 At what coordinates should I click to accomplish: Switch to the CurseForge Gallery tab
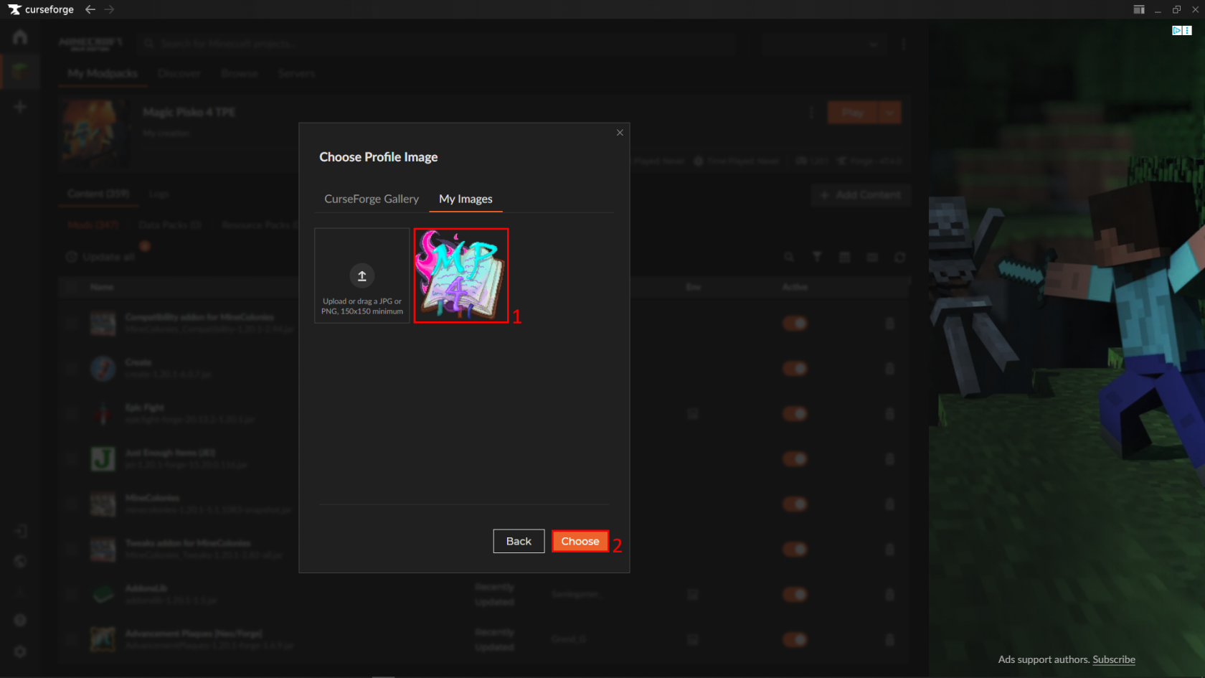coord(371,199)
